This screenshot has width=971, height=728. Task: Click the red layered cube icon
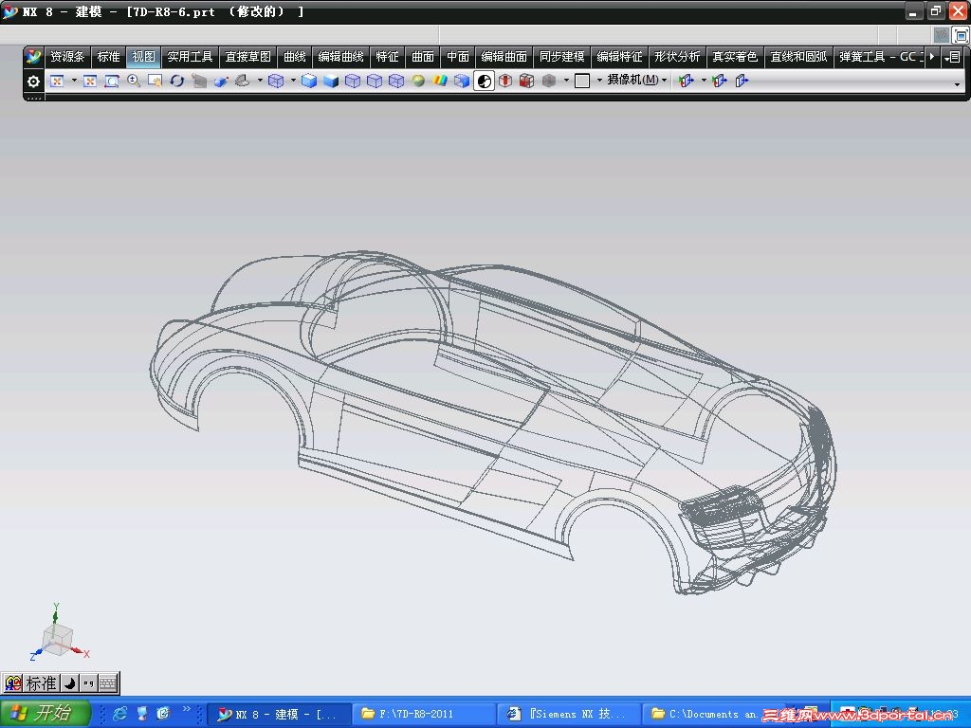pyautogui.click(x=527, y=81)
